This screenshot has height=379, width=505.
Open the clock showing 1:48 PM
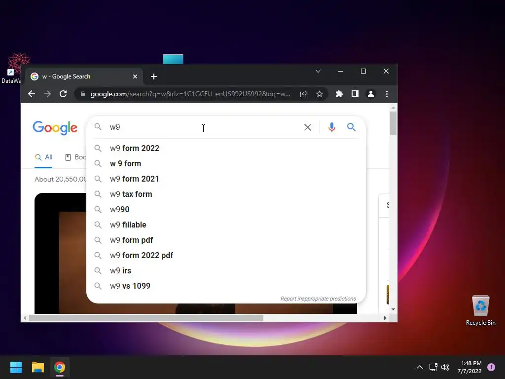pos(469,367)
